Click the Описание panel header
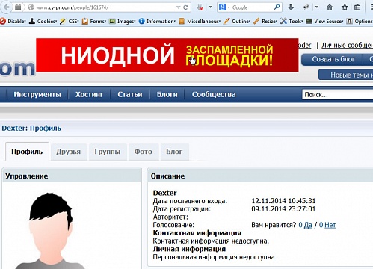 (261, 176)
